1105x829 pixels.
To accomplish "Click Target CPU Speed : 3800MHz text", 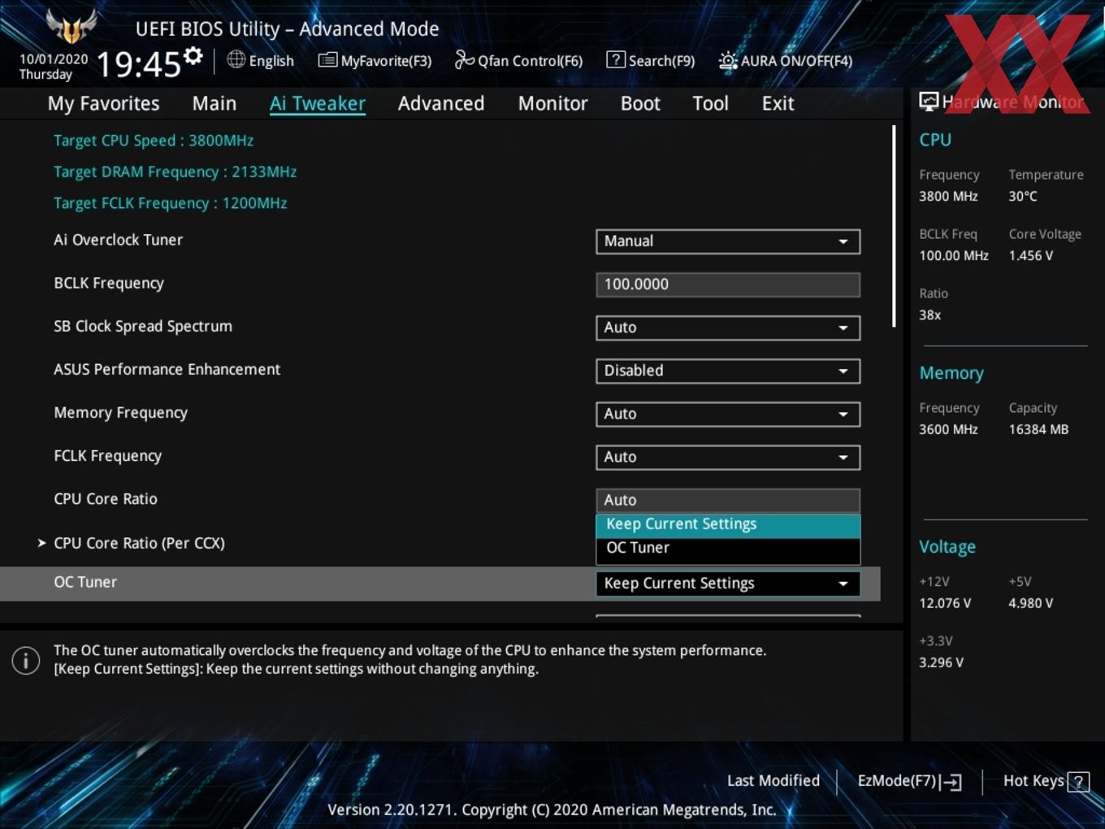I will 154,141.
